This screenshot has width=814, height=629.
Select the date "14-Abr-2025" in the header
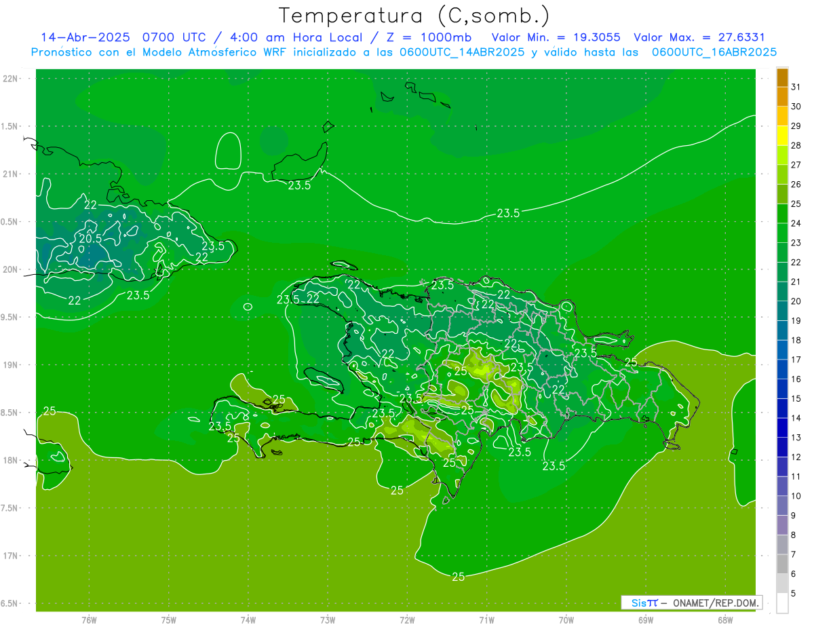pyautogui.click(x=87, y=37)
